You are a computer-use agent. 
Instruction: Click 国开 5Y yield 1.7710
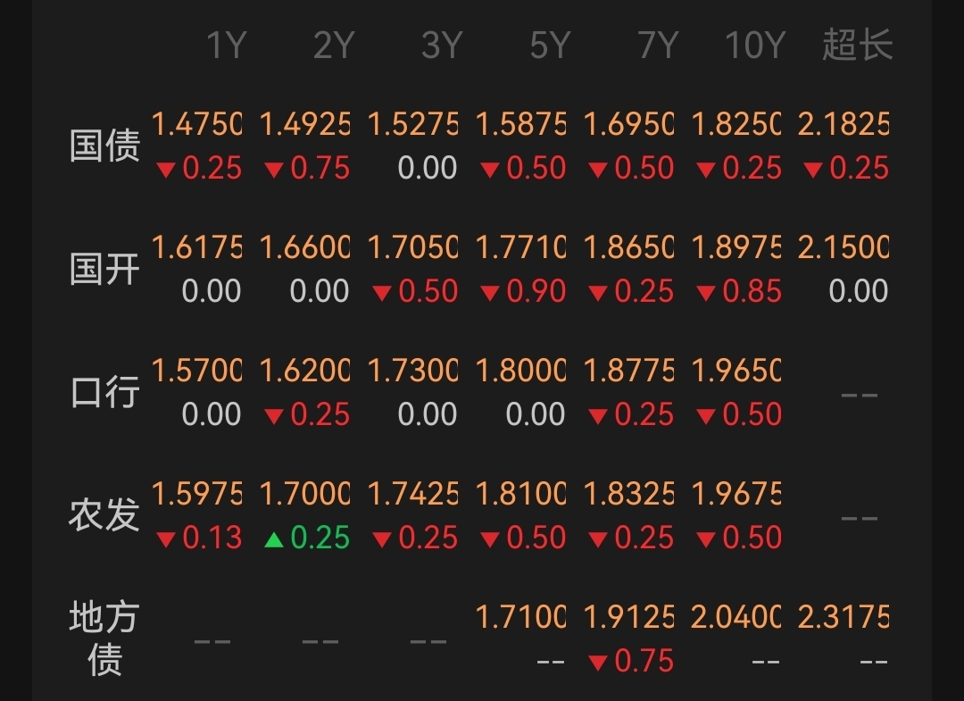pyautogui.click(x=520, y=247)
